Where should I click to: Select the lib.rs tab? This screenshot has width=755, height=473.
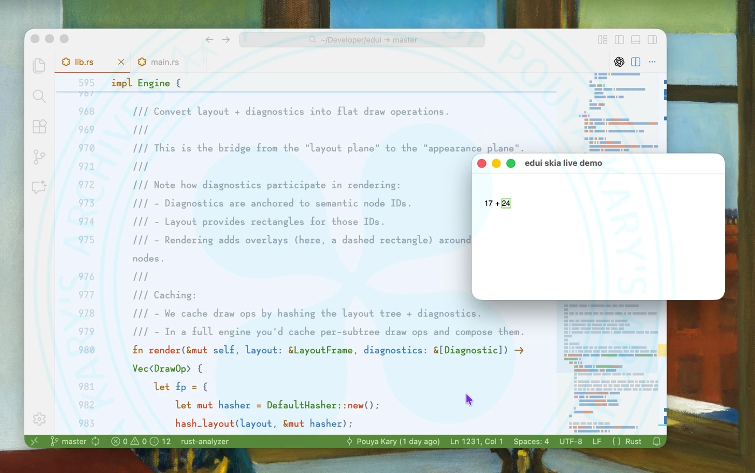pos(84,62)
